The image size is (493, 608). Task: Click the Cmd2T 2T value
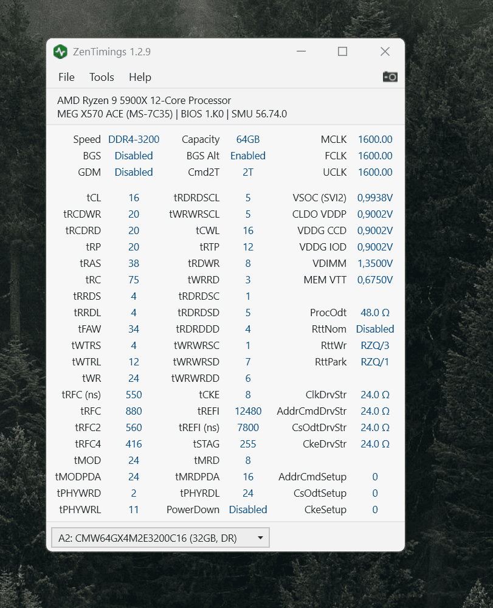pyautogui.click(x=248, y=172)
